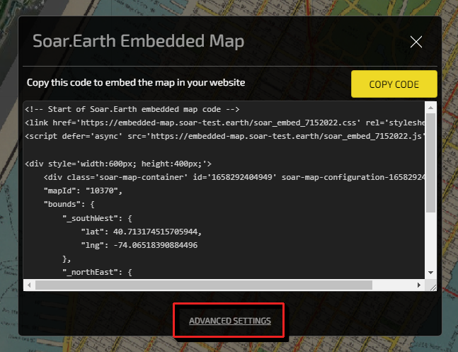
Task: Click the soar-map-container div code line
Action: click(x=234, y=177)
